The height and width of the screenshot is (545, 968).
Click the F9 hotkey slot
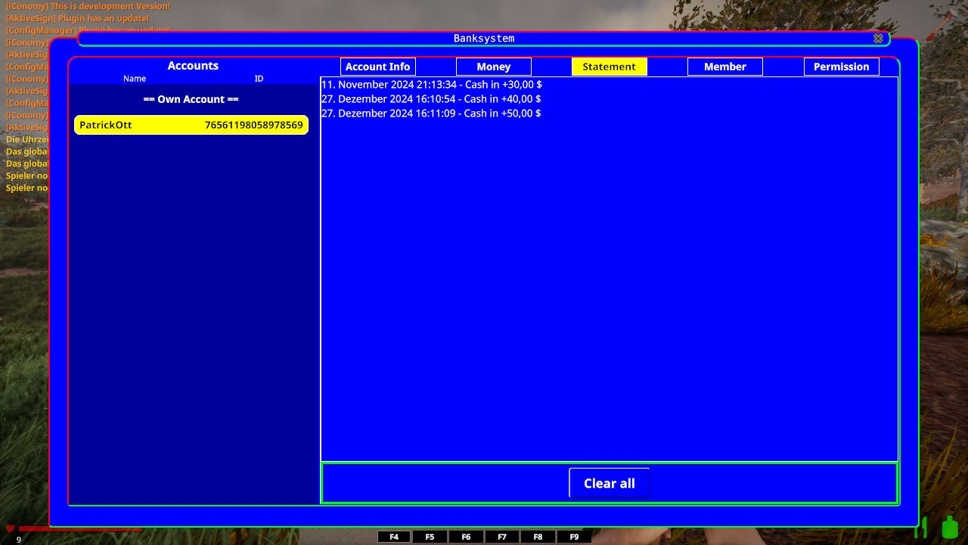coord(574,537)
